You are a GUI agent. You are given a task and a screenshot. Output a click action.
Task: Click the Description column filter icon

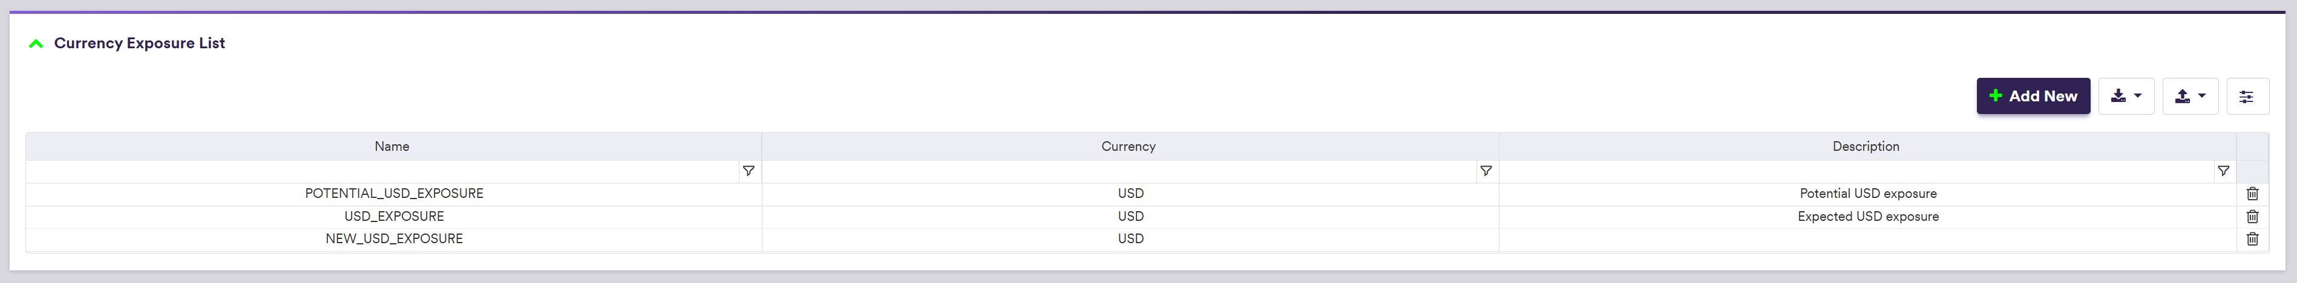click(2223, 171)
